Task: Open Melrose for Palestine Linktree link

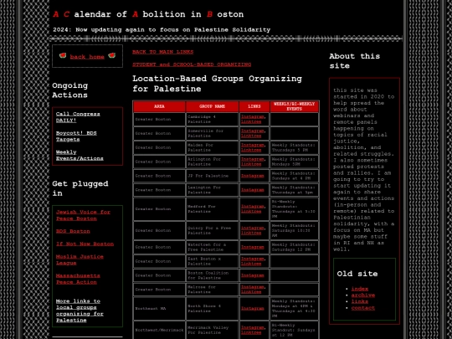Action: point(251,292)
